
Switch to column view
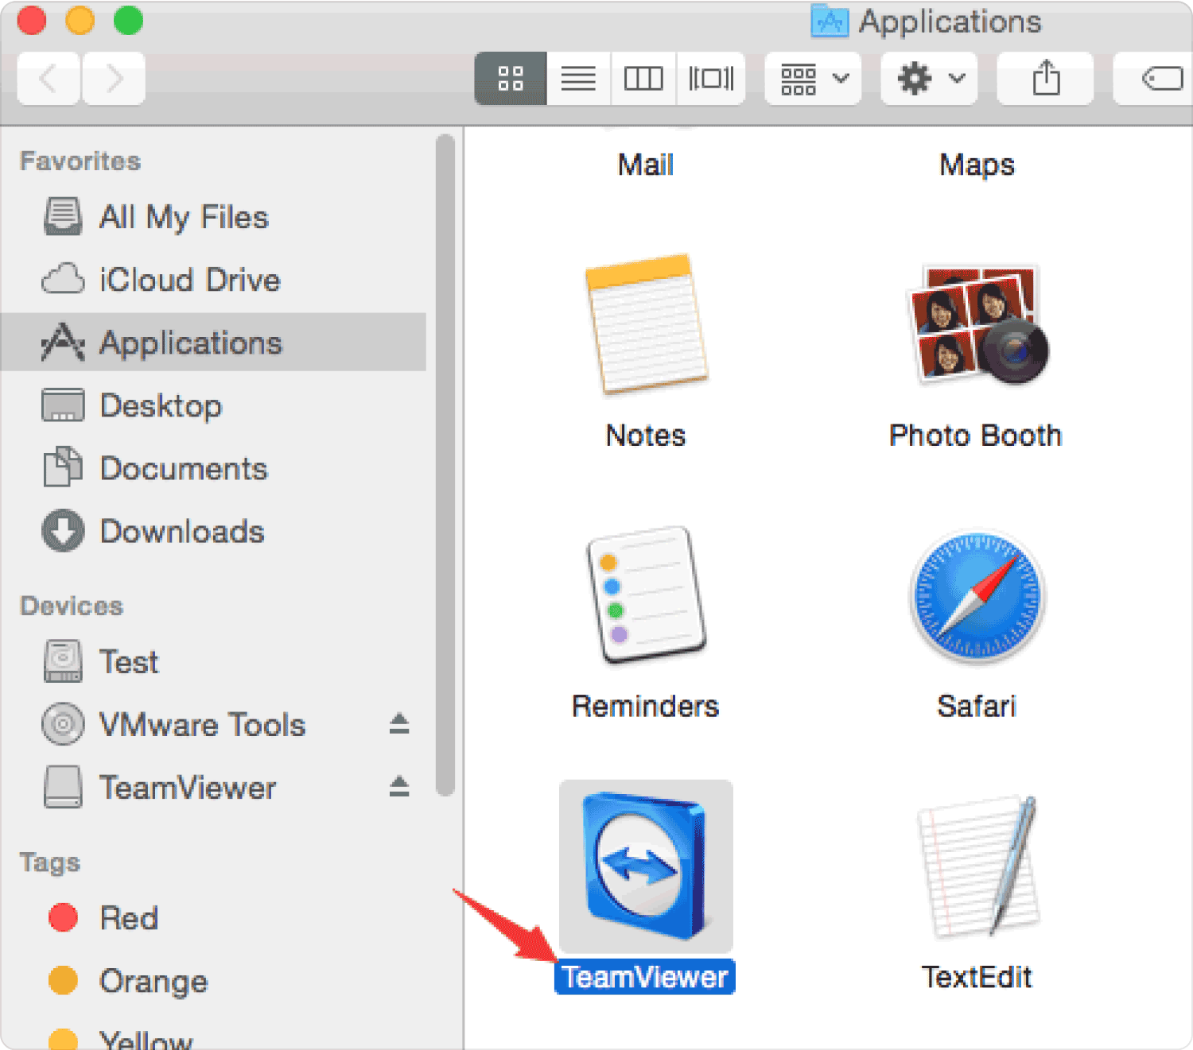(643, 79)
